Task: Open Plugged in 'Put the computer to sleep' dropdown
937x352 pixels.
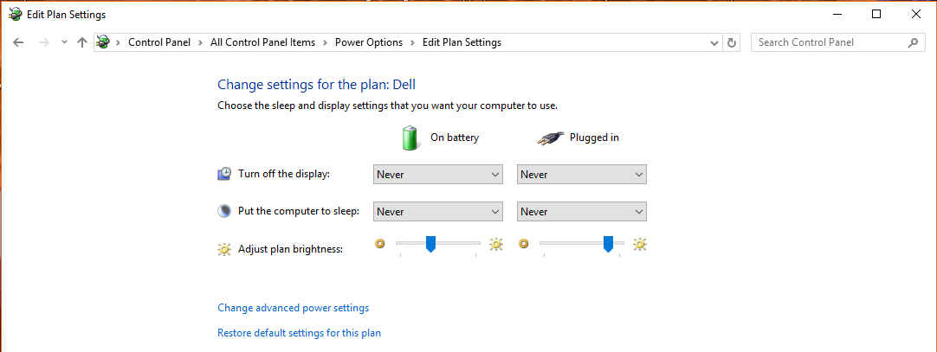Action: (x=581, y=211)
